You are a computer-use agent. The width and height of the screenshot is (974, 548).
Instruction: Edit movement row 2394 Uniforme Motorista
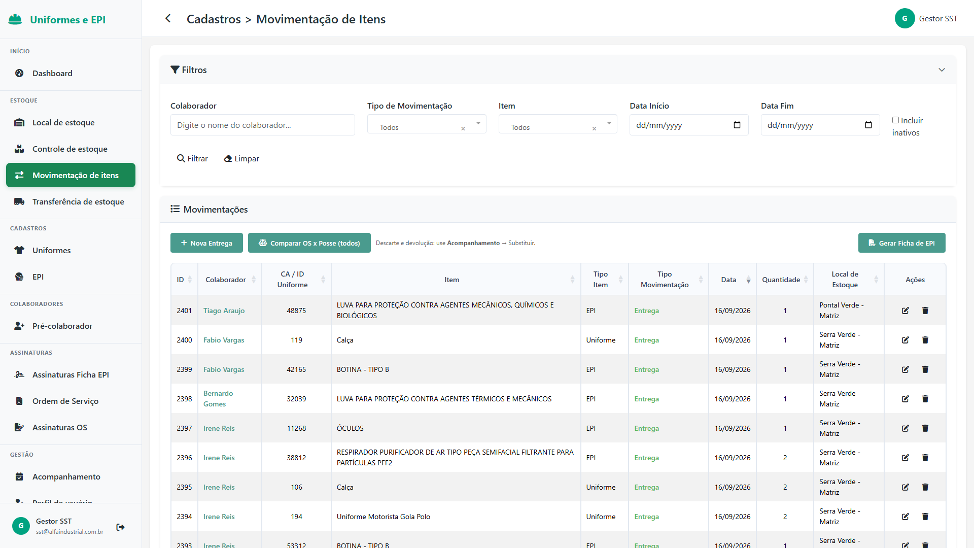pyautogui.click(x=906, y=517)
